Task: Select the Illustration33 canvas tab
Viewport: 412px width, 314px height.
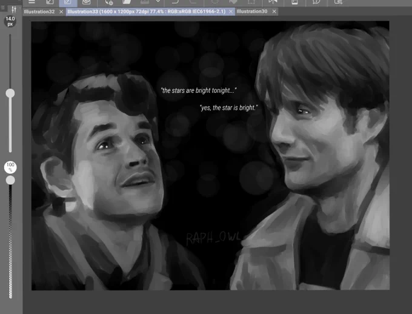Action: coord(147,12)
